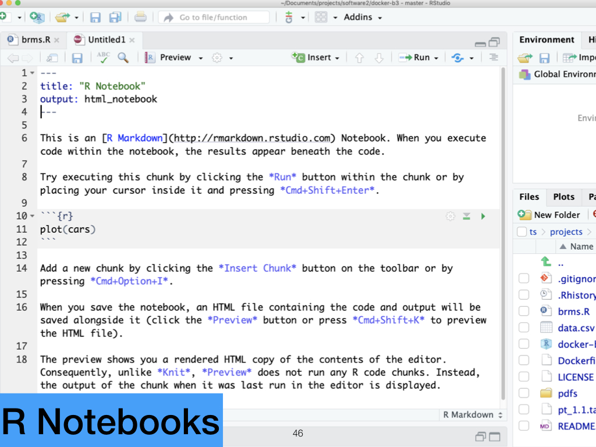Save current document from the main toolbar
The height and width of the screenshot is (447, 596).
click(95, 17)
